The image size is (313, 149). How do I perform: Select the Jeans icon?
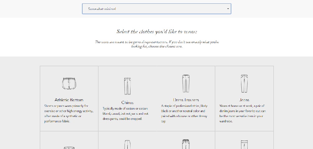[244, 84]
